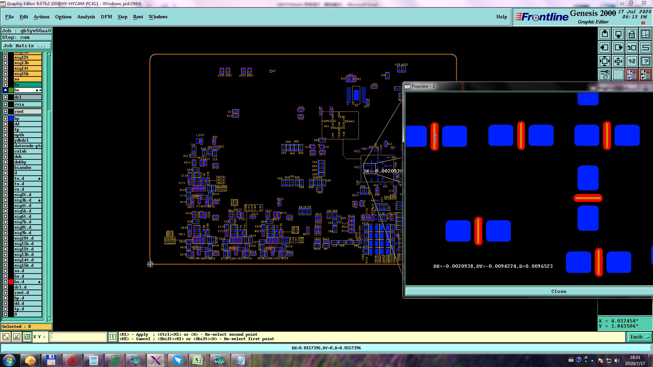Click the grid display icon

[618, 75]
